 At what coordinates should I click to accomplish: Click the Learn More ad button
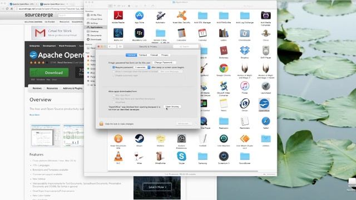[157, 187]
